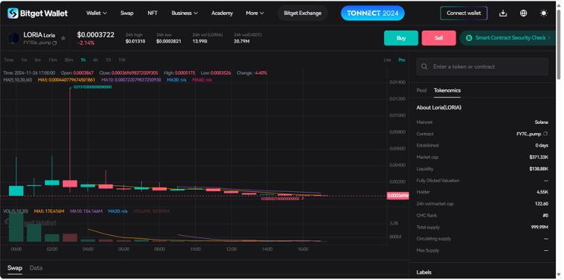Click the search magnifier icon
The width and height of the screenshot is (564, 280).
(x=424, y=67)
